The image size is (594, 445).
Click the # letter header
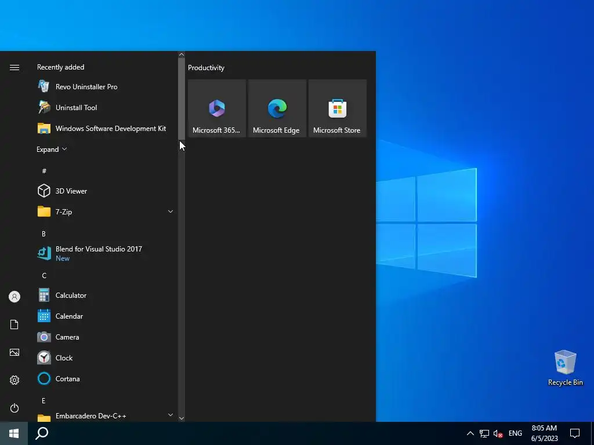(44, 171)
